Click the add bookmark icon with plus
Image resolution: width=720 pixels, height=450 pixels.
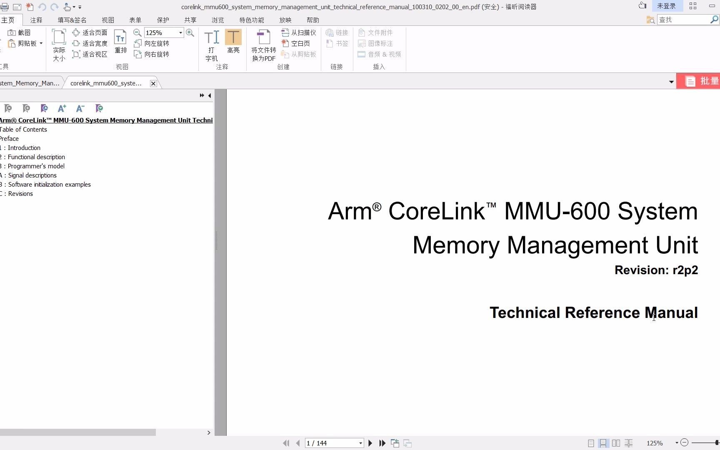tap(26, 108)
